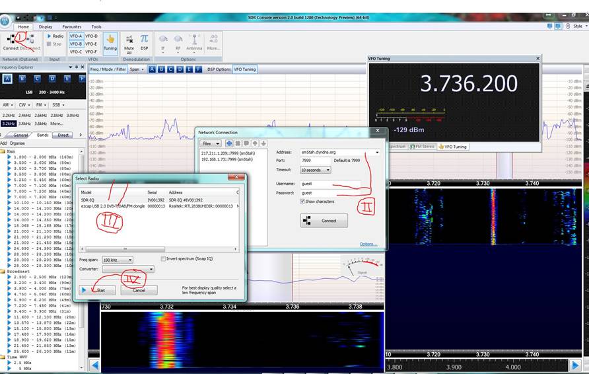The height and width of the screenshot is (374, 589).
Task: Select VFO A tile in Frequency Explorer
Action: [7, 79]
